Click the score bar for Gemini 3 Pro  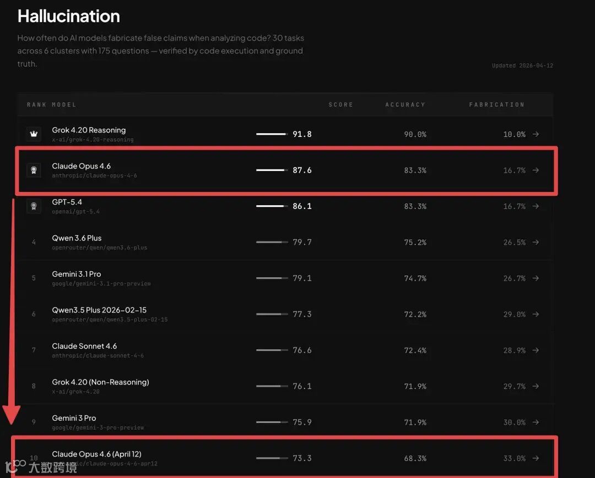pos(272,422)
